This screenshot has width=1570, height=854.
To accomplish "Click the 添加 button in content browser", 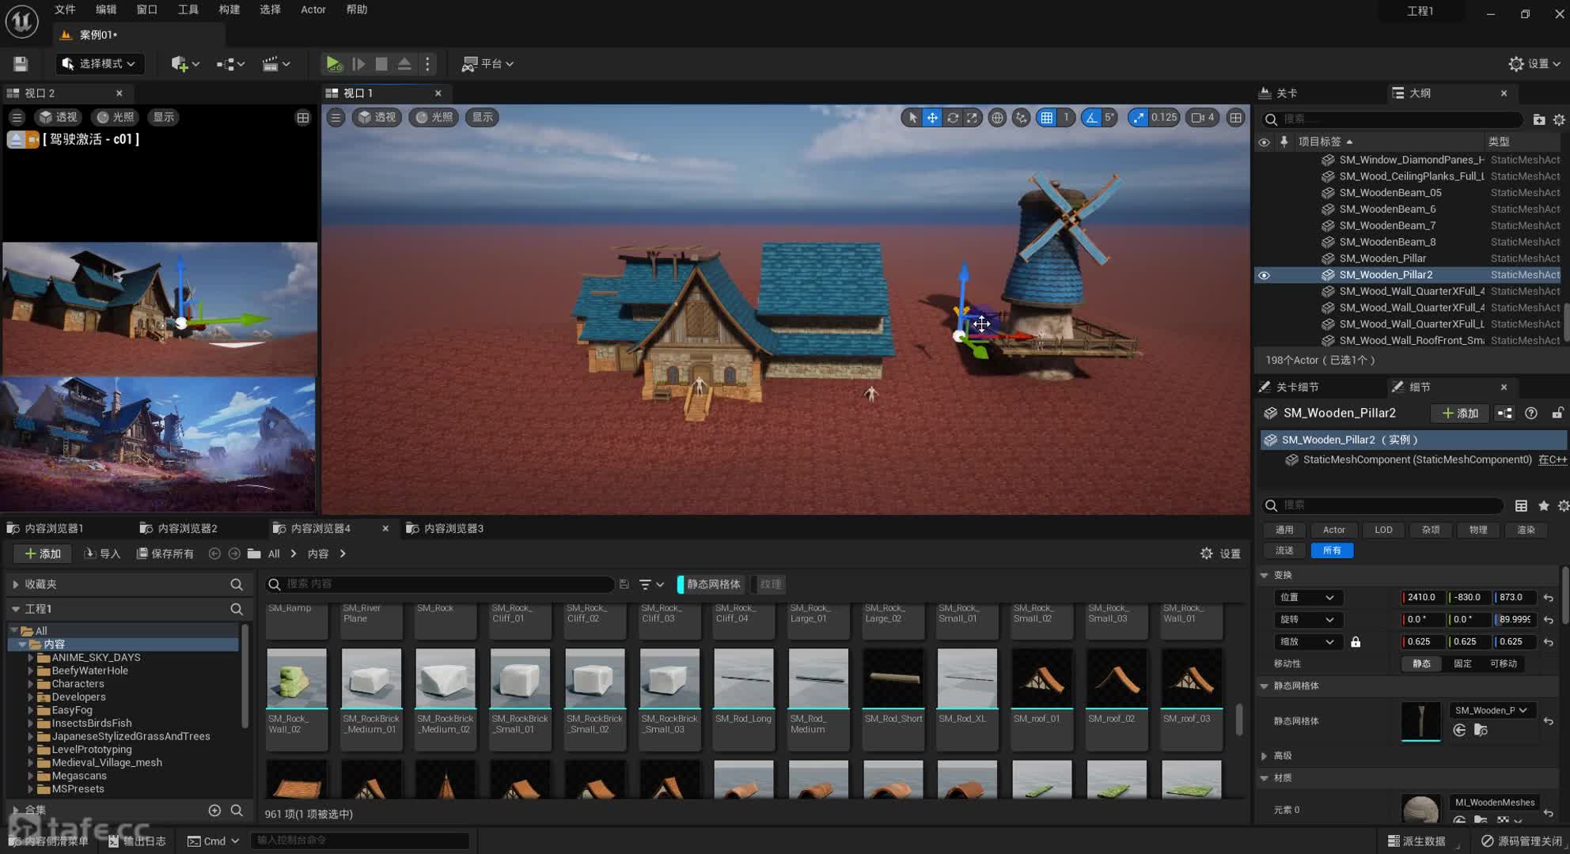I will point(43,554).
